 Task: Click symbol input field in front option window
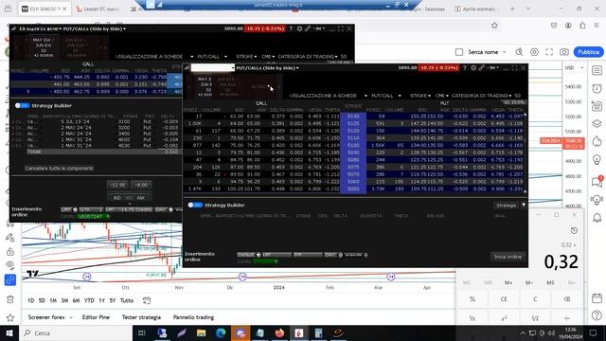point(212,68)
